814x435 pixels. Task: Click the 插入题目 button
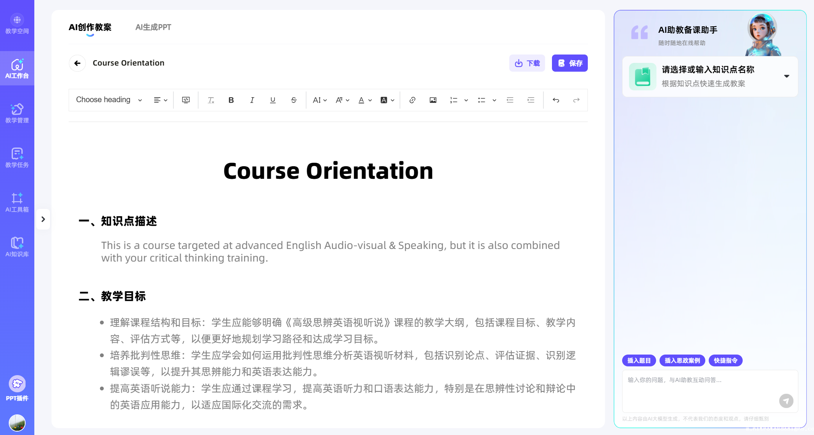pyautogui.click(x=639, y=361)
